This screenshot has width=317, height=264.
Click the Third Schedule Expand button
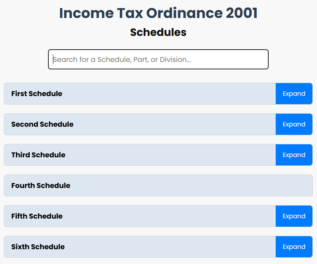coord(294,155)
